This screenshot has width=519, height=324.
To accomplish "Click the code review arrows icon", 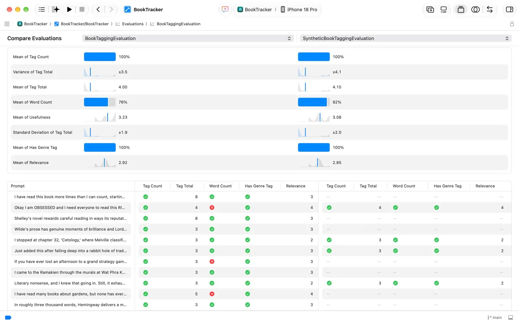I will [489, 9].
